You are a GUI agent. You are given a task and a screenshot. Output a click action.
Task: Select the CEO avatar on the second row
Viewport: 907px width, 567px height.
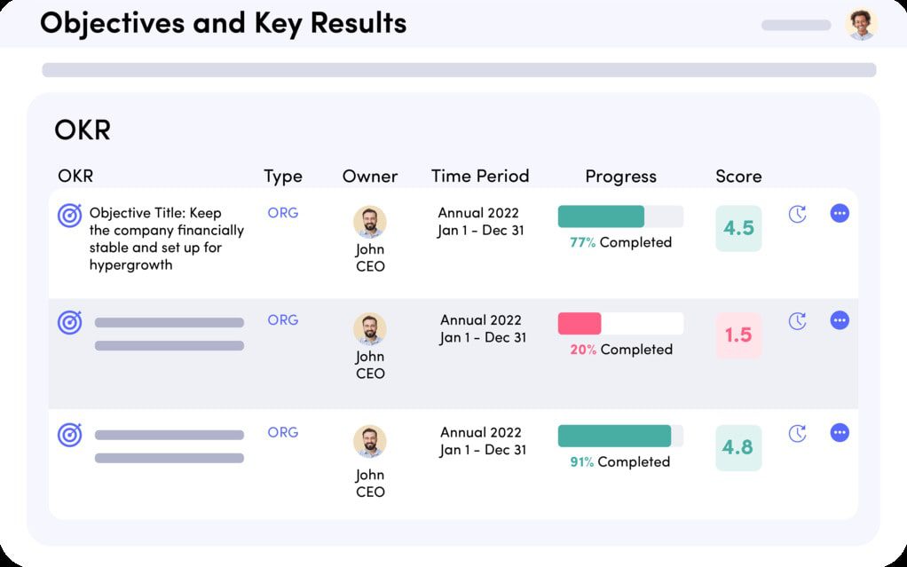point(370,329)
